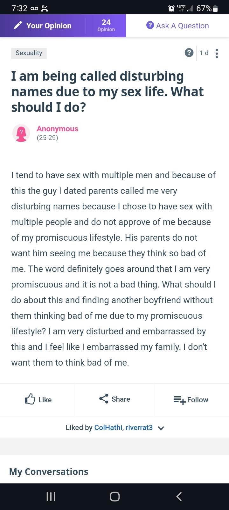Open ColHathi's profile link
The image size is (229, 510).
[x=108, y=428]
